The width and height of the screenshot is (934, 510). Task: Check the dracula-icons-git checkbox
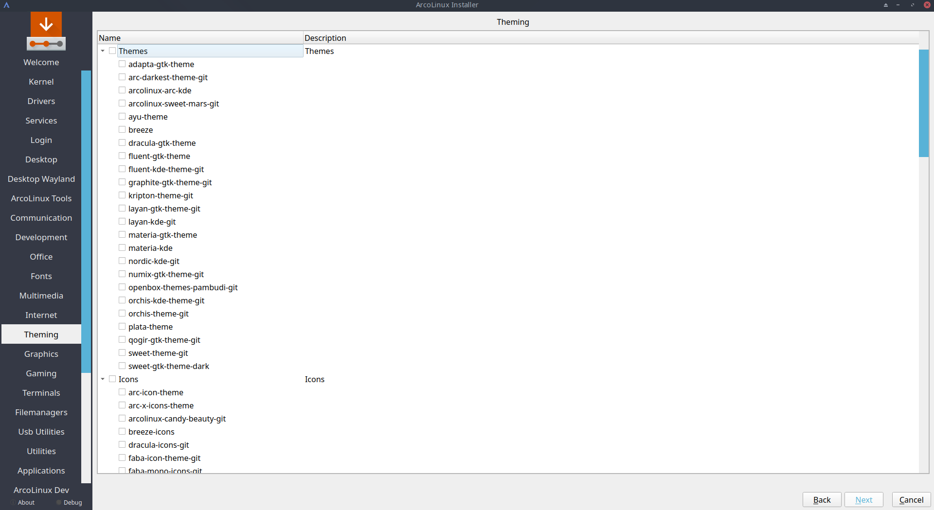point(122,444)
